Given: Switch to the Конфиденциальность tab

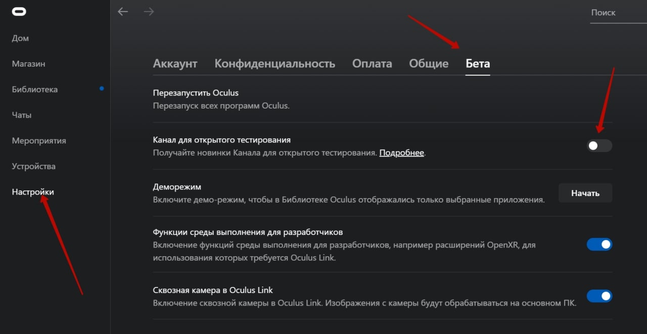Looking at the screenshot, I should [275, 64].
